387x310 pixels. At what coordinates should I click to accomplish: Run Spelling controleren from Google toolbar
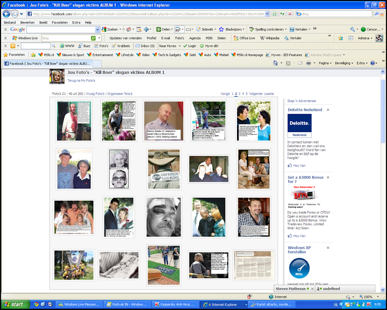pyautogui.click(x=267, y=30)
